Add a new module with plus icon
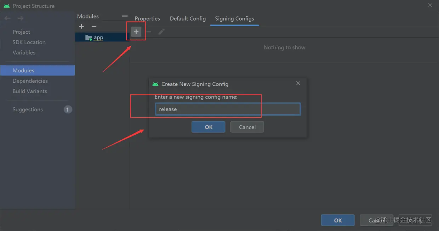Viewport: 439px width, 231px height. point(81,26)
